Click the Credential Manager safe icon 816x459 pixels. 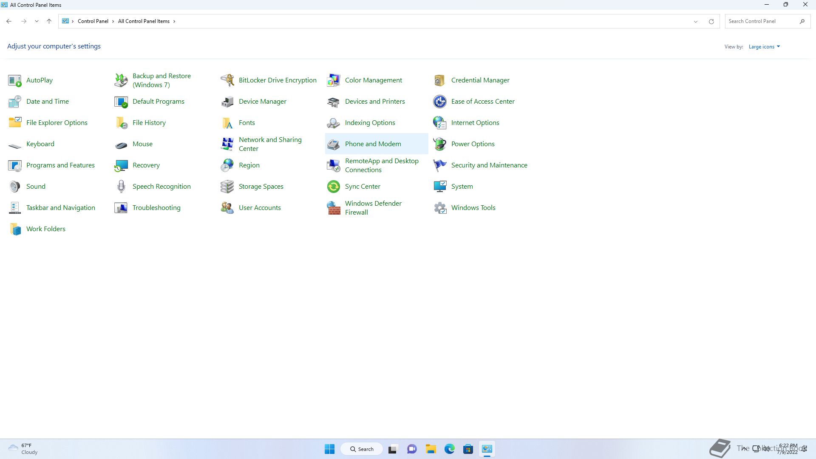(440, 80)
